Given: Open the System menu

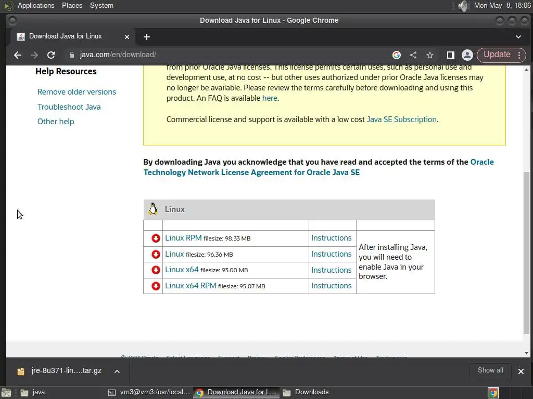Looking at the screenshot, I should (101, 5).
